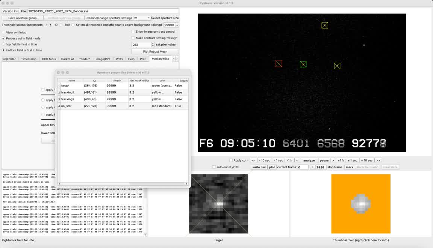Click the orange Thumbnail Two mask image
This screenshot has width=433, height=248.
click(x=361, y=204)
